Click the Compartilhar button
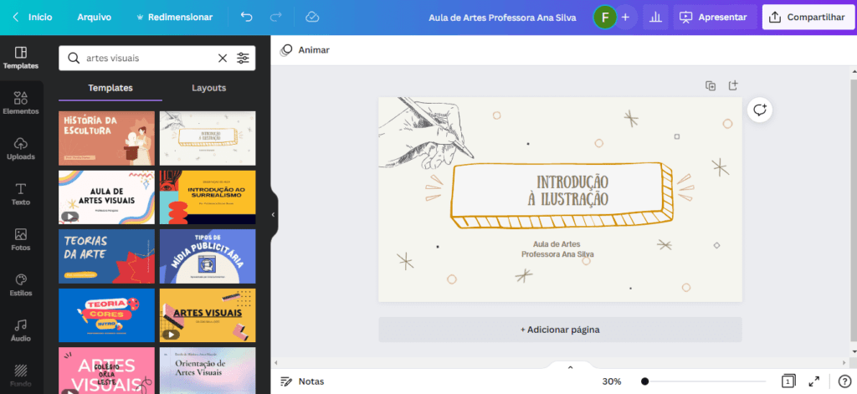 click(808, 18)
